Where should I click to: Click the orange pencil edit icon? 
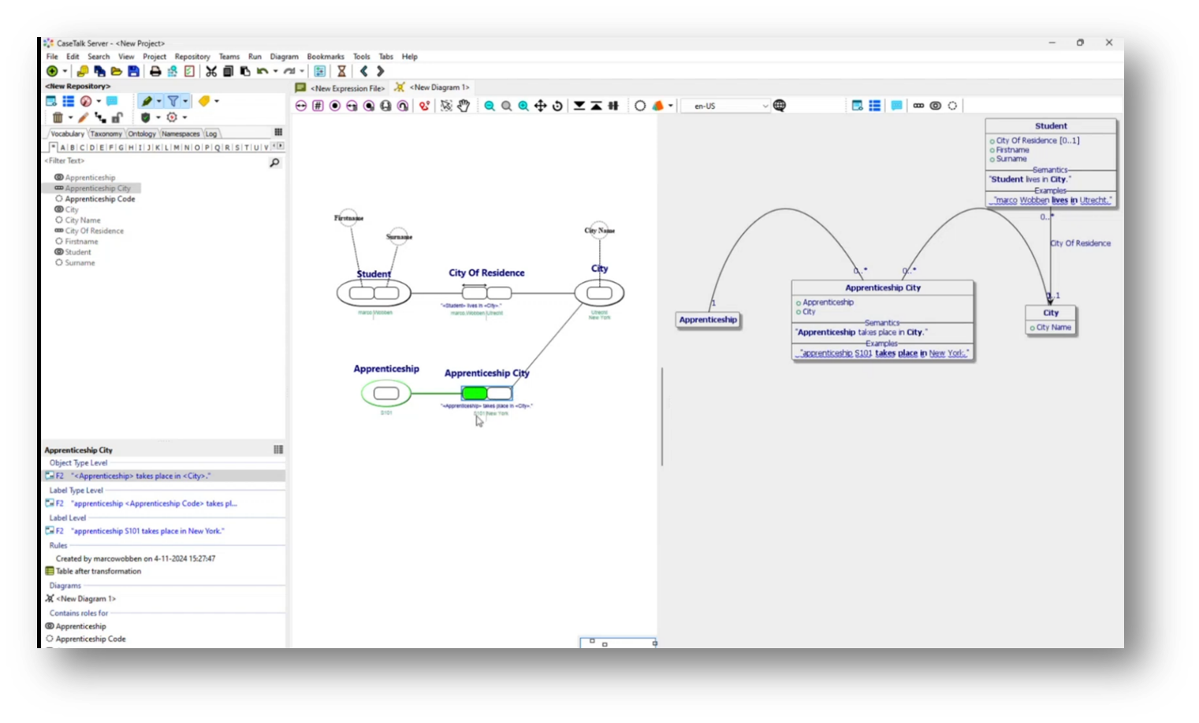pyautogui.click(x=84, y=117)
